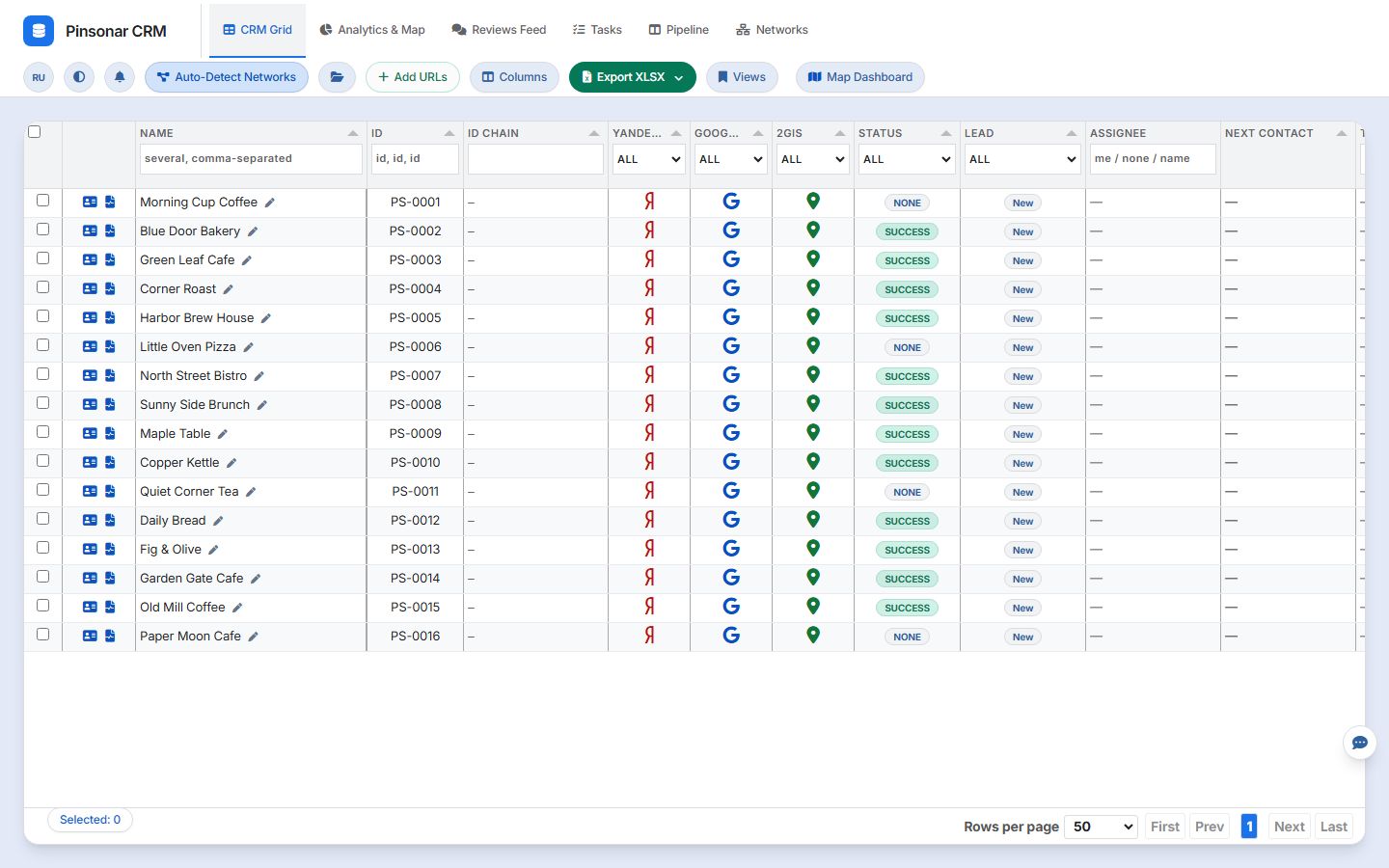Screen dimensions: 1389x868
Task: Edit name pencil for Sunny Side Brunch
Action: [x=262, y=405]
